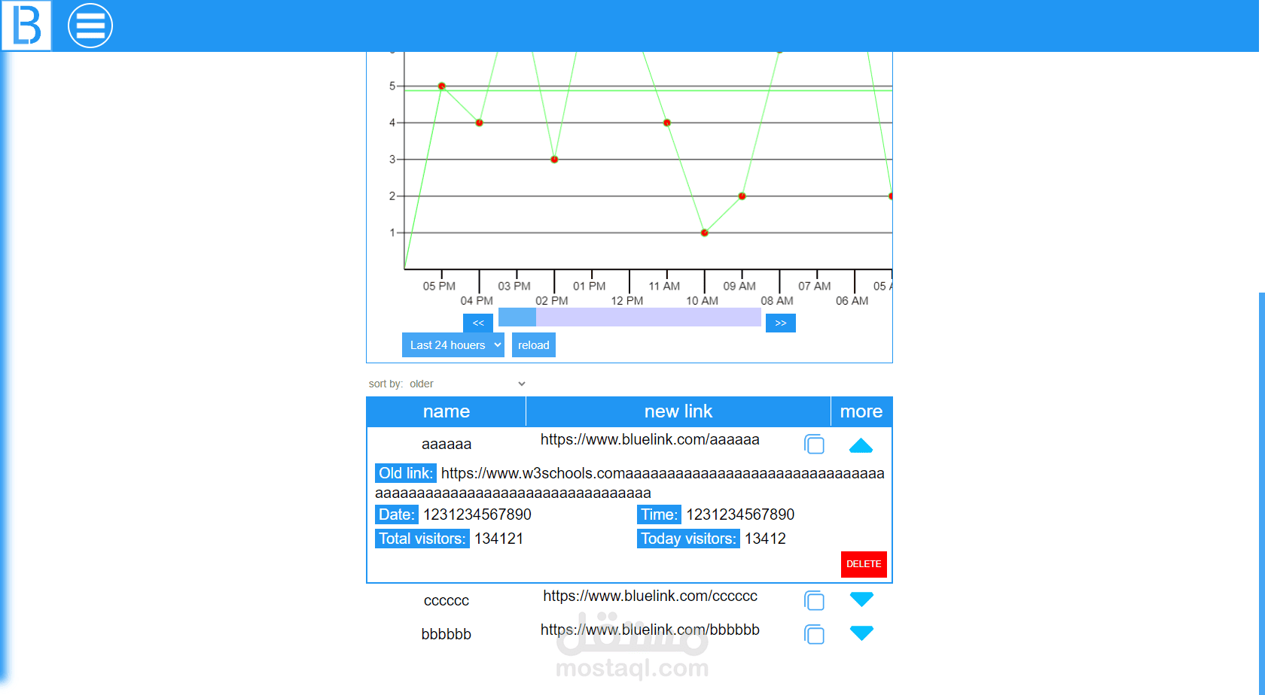Click the chart scroll right >> button
The image size is (1265, 695).
(781, 323)
